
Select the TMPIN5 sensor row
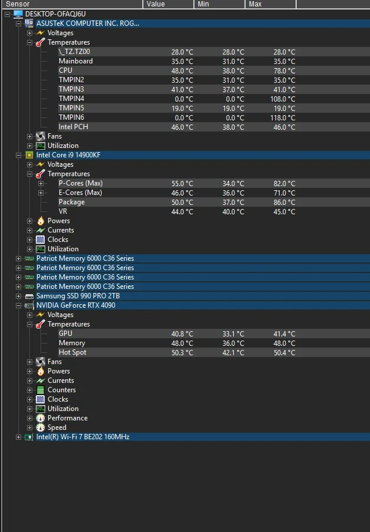[x=214, y=108]
